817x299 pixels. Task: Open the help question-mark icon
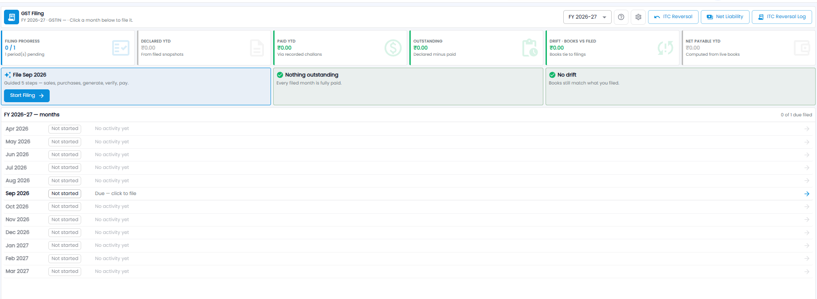[x=621, y=17]
